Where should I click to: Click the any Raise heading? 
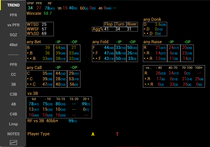point(153,42)
